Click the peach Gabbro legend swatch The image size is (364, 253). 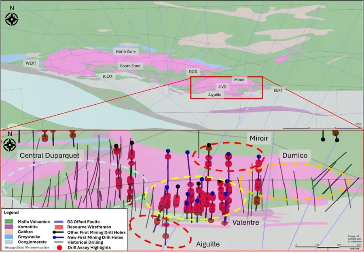10,232
